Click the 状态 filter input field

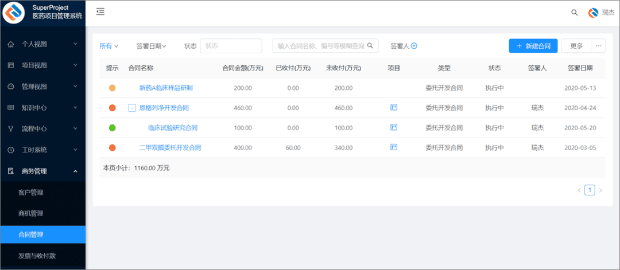[x=231, y=46]
